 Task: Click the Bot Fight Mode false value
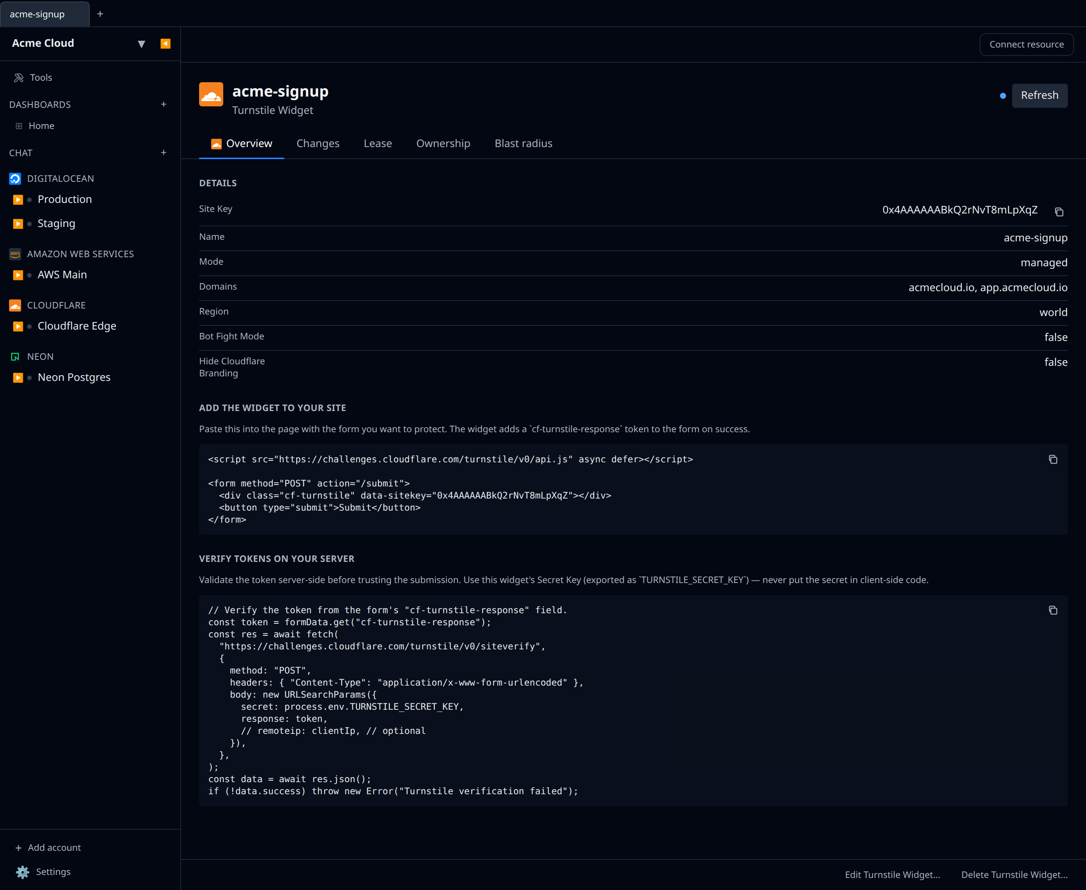point(1056,338)
